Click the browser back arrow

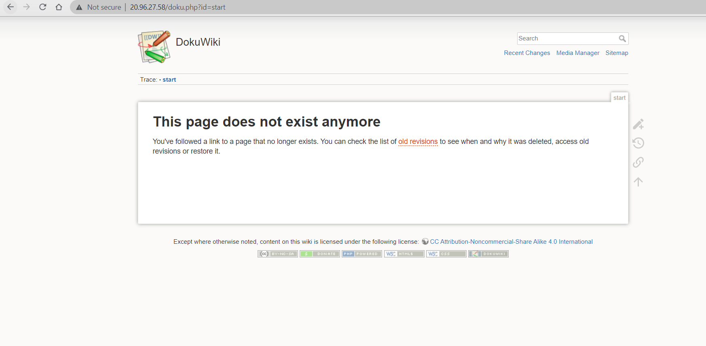[x=11, y=7]
